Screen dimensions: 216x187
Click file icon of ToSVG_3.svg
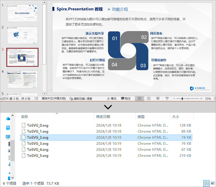tap(24, 143)
